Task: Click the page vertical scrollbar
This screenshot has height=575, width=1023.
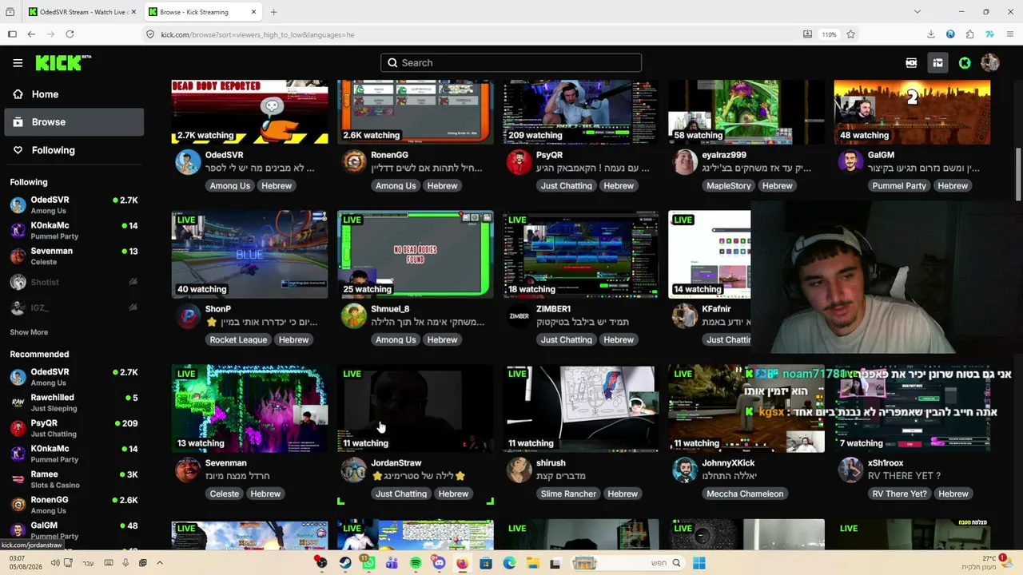Action: pyautogui.click(x=1018, y=175)
